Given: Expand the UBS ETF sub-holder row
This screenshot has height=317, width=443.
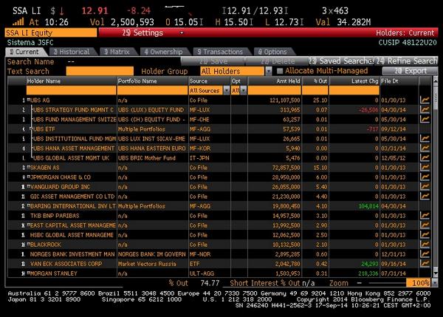Looking at the screenshot, I should click(31, 129).
